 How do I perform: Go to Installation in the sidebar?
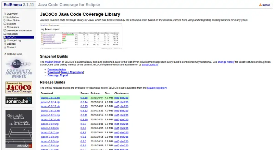click(x=13, y=17)
